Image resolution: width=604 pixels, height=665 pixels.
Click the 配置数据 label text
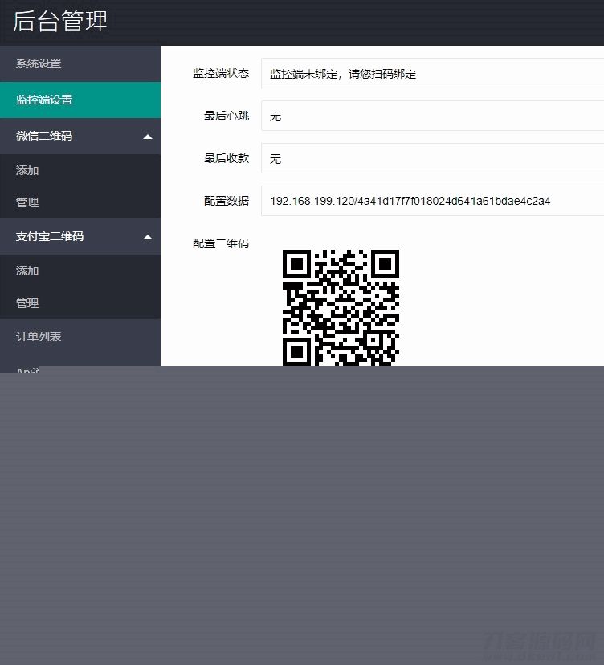pyautogui.click(x=226, y=201)
